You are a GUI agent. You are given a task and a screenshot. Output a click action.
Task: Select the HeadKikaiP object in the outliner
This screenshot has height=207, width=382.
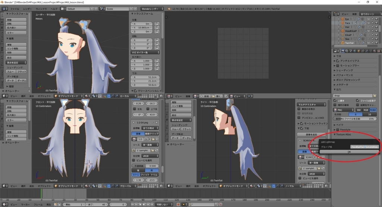(x=351, y=31)
